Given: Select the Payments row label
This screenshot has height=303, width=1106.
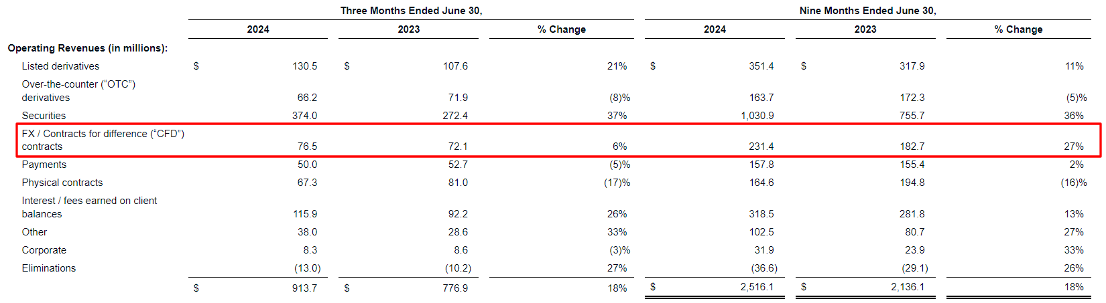Looking at the screenshot, I should tap(44, 165).
